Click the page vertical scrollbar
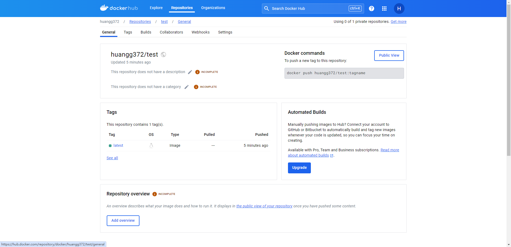This screenshot has width=511, height=247. 509,81
